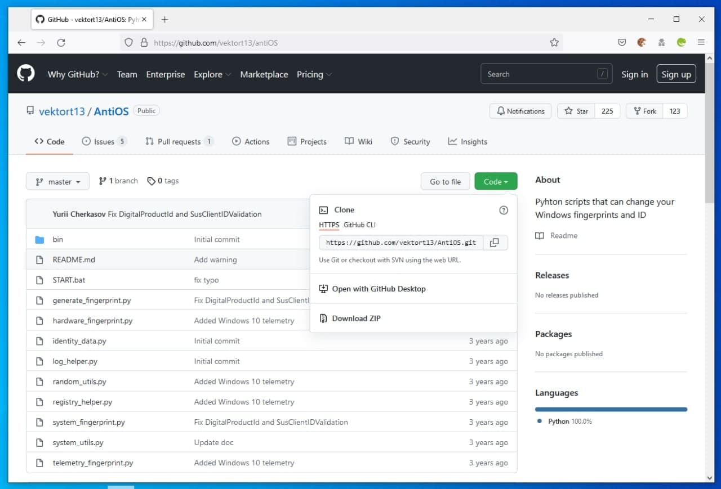The height and width of the screenshot is (489, 721).
Task: Click the Clone help question mark icon
Action: click(x=504, y=210)
